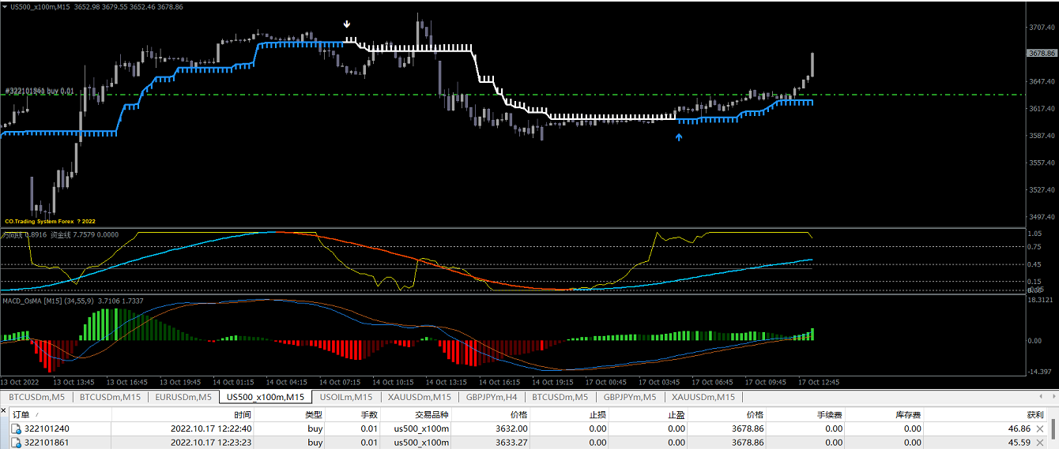
Task: Open the XAUUSDm,M15 tab next to USOILm,M15
Action: click(x=419, y=397)
